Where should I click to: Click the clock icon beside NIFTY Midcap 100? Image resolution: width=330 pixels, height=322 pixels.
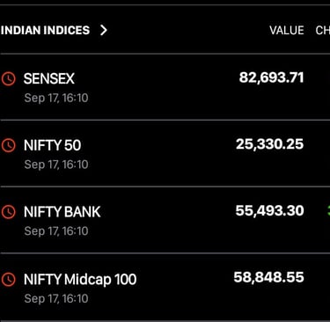[x=9, y=279]
